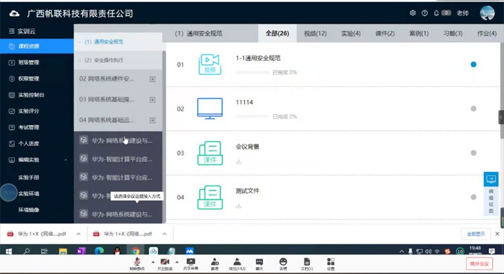504x274 pixels.
Task: Toggle the status dot for 1-1通用安全规范
Action: (474, 64)
